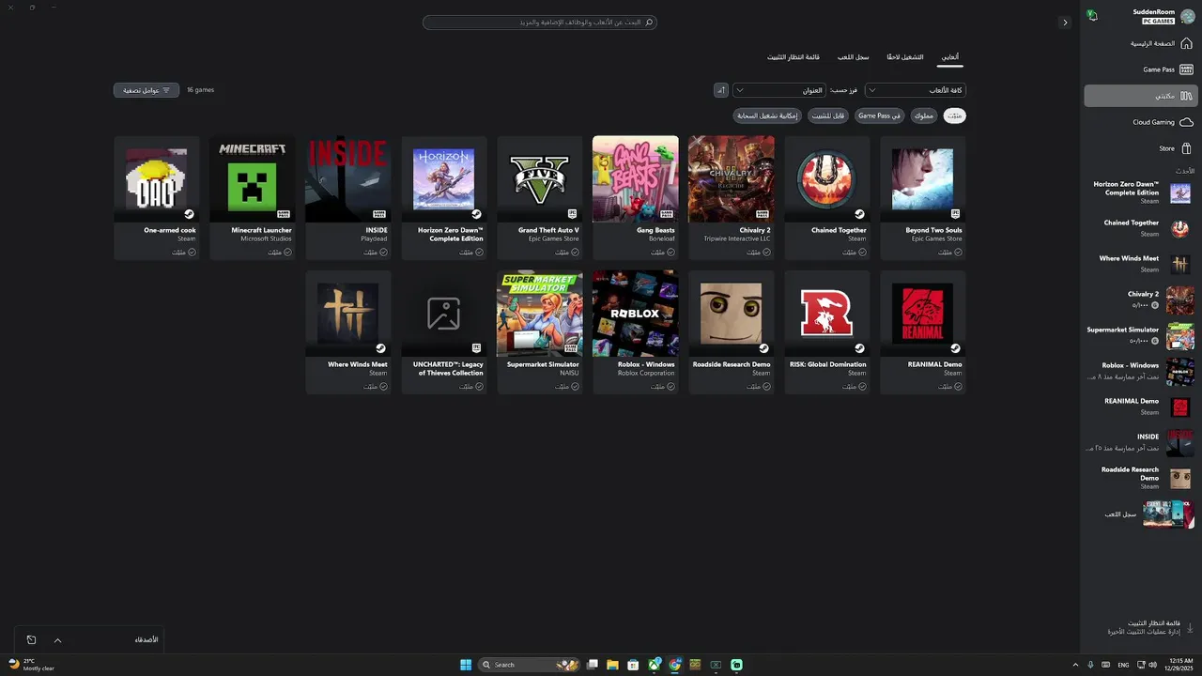
Task: Open the Minecraft Launcher tile
Action: (x=253, y=197)
